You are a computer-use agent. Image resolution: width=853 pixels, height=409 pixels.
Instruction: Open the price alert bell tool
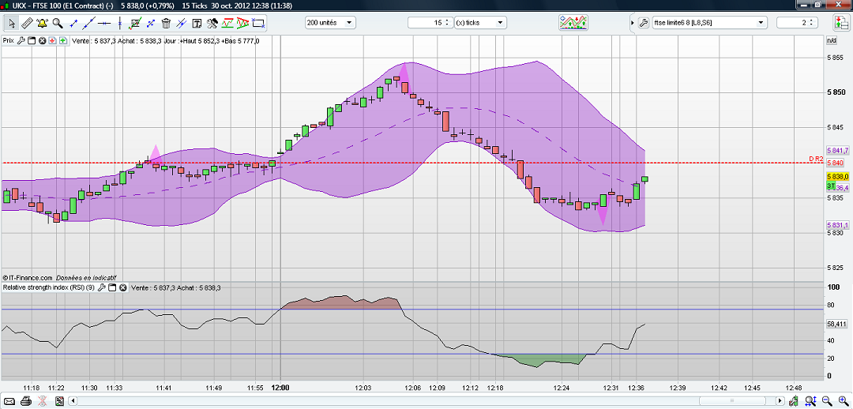[41, 23]
